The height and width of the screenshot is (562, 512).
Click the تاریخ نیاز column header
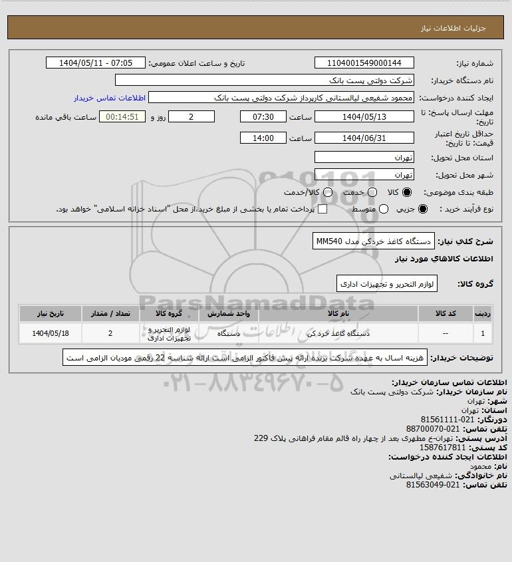point(51,313)
